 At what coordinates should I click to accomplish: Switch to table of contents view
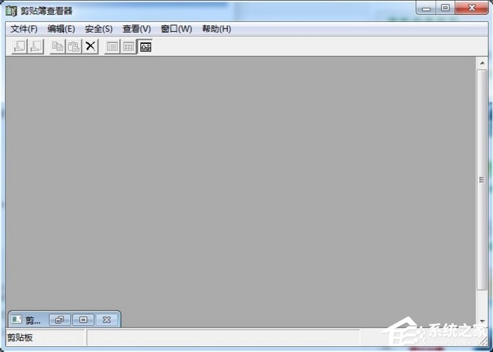[x=112, y=46]
